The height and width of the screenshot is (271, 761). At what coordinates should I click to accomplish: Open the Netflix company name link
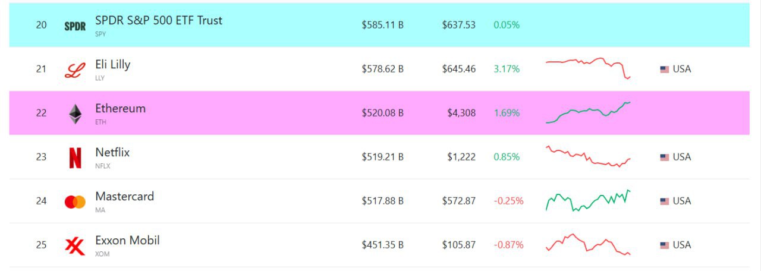pyautogui.click(x=112, y=152)
